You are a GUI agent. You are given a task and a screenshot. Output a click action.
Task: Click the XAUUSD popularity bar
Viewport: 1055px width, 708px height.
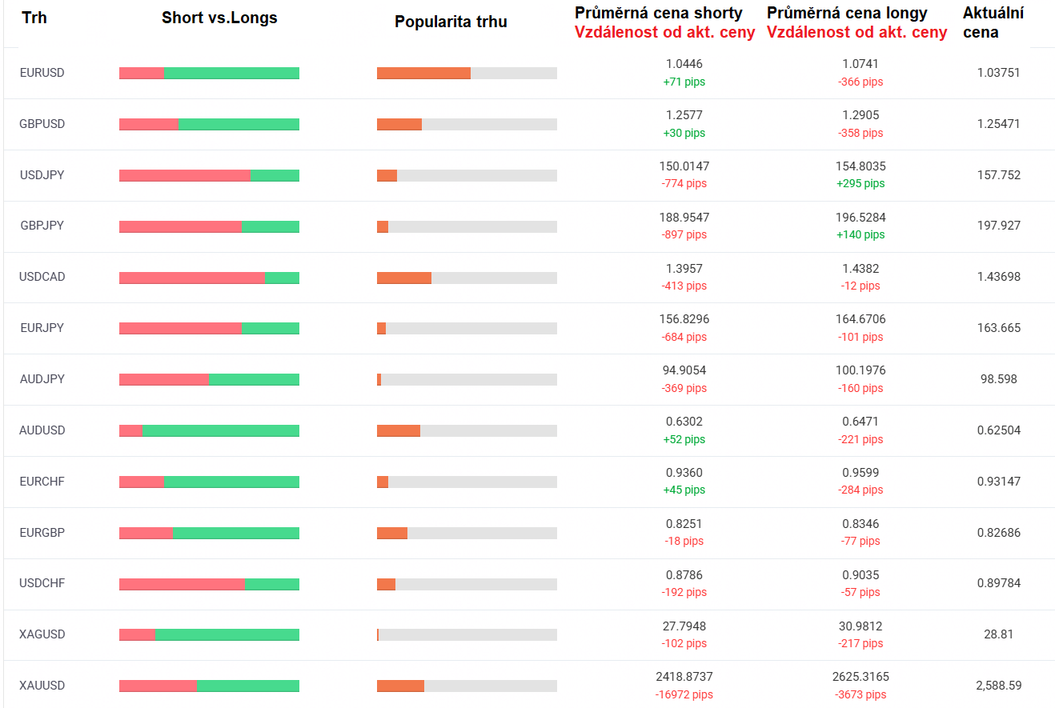tap(467, 686)
